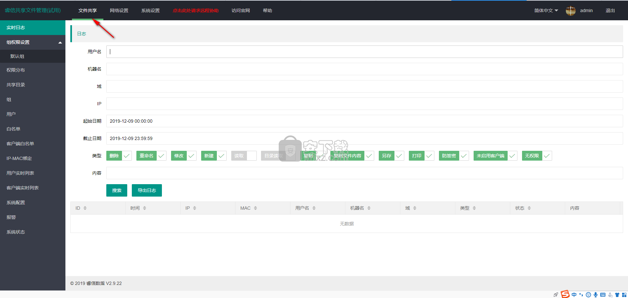628x298 pixels.
Task: Open IP-MAC绑定 in the sidebar
Action: (33, 158)
